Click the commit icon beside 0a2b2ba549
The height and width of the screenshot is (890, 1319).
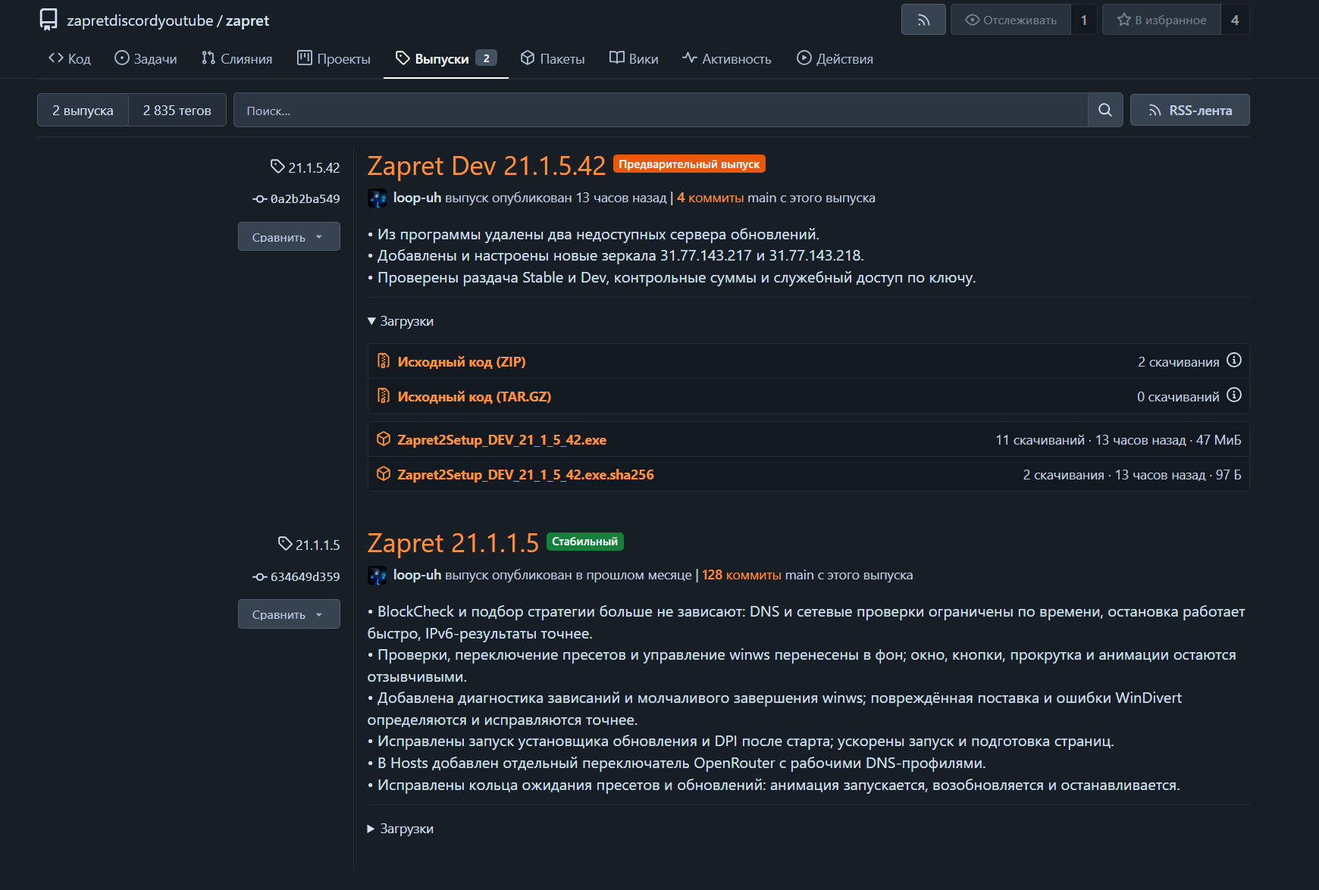point(260,199)
